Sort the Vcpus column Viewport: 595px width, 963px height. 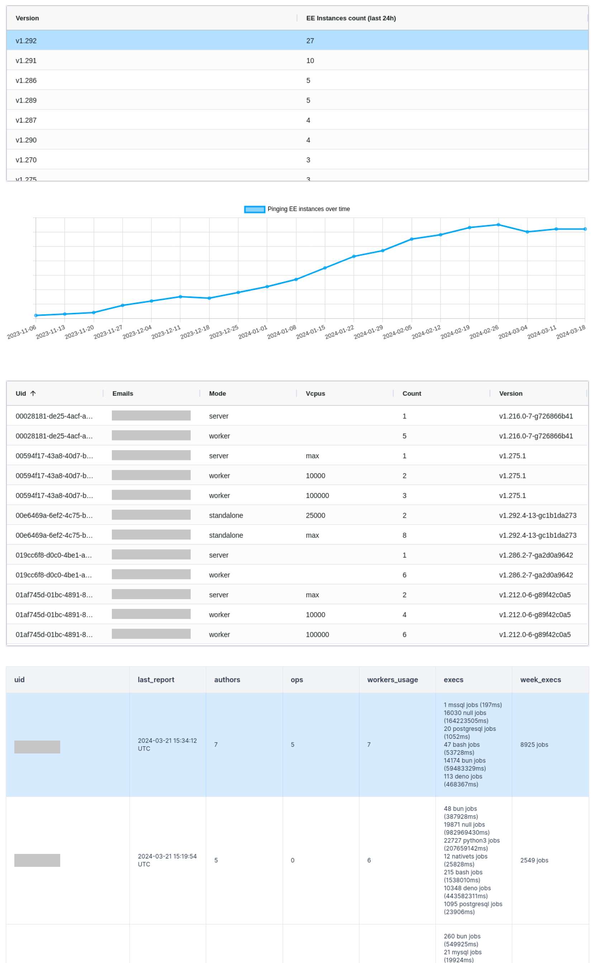pos(315,393)
